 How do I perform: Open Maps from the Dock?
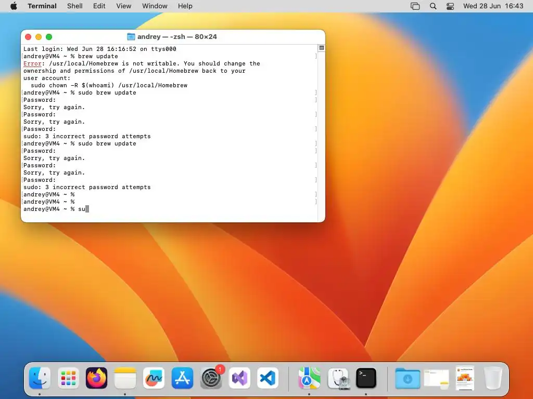[x=309, y=378]
